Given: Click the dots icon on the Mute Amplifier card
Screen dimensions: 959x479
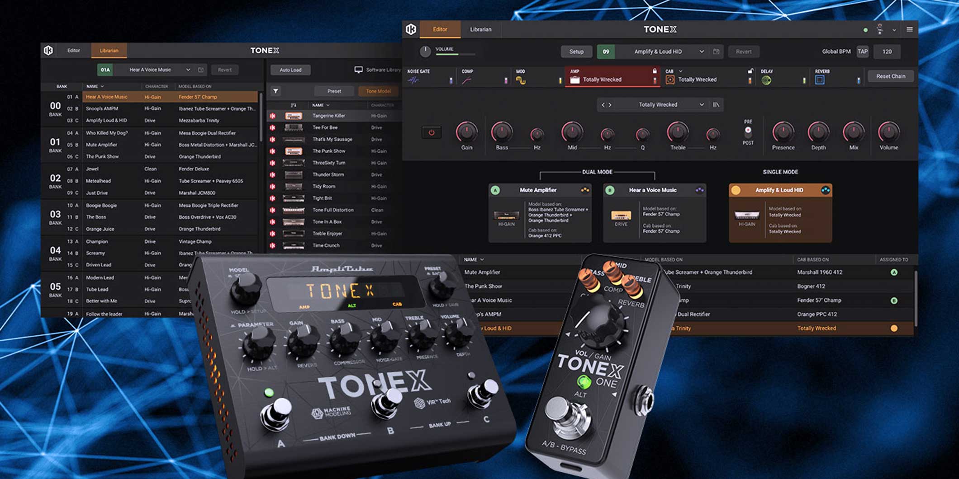Looking at the screenshot, I should coord(585,190).
